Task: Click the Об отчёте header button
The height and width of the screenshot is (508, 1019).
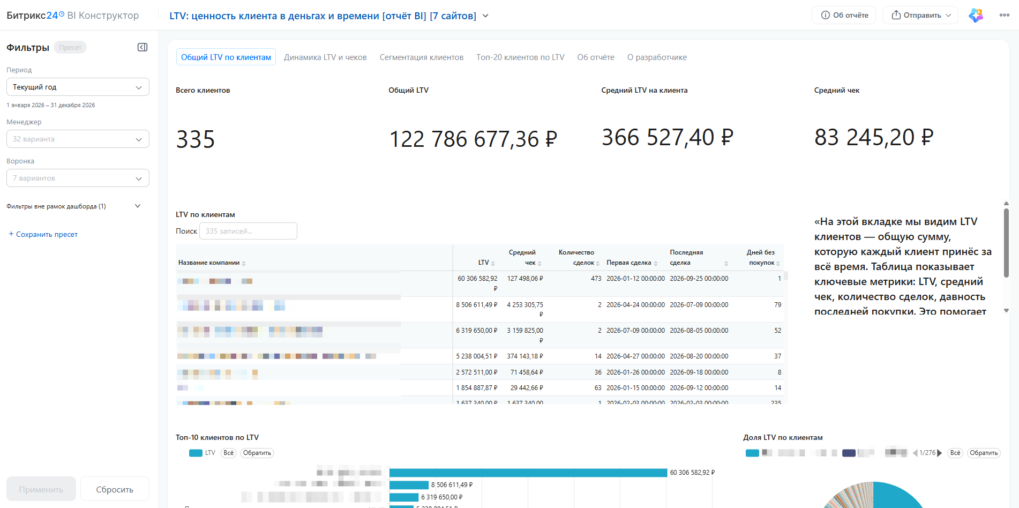Action: (x=844, y=15)
